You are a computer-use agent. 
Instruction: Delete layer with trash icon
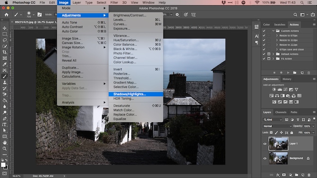coord(309,175)
